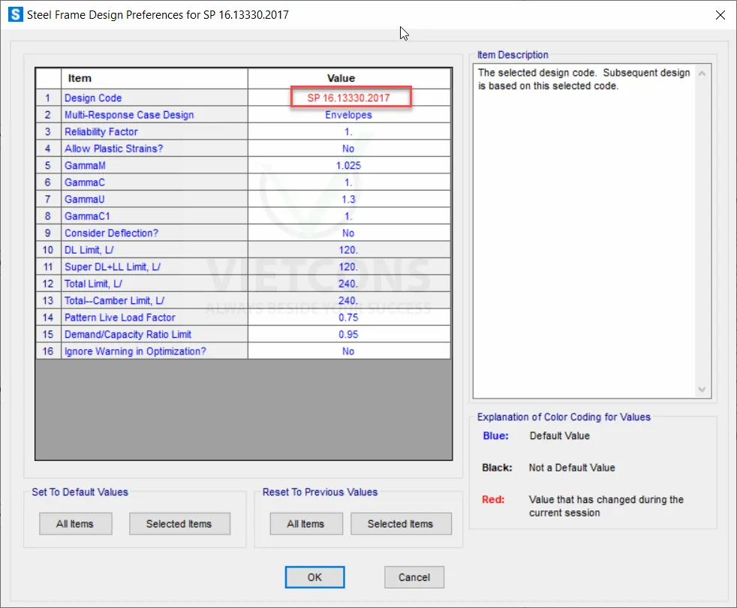Image resolution: width=737 pixels, height=608 pixels.
Task: Toggle the Allow Plastic Strains value
Action: (x=349, y=149)
